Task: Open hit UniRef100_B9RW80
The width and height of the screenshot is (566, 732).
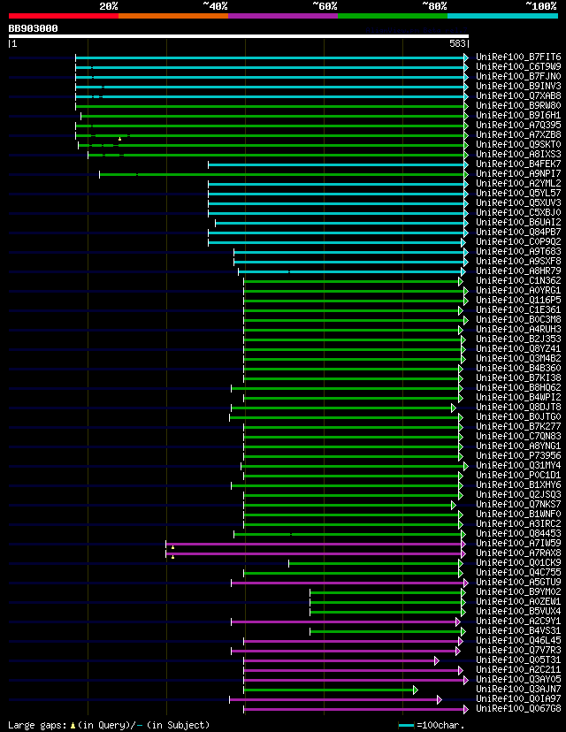Action: (518, 106)
